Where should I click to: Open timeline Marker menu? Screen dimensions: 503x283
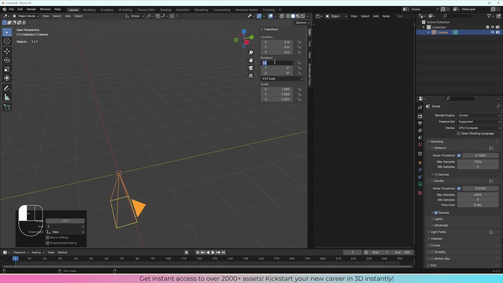[63, 252]
